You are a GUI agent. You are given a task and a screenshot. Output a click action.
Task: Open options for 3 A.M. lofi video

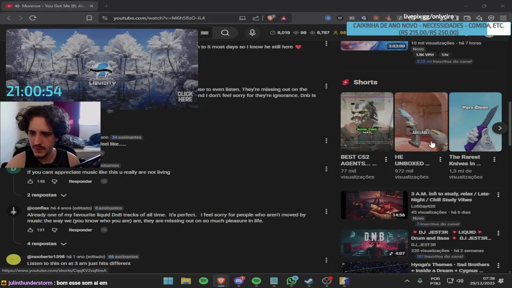498,195
